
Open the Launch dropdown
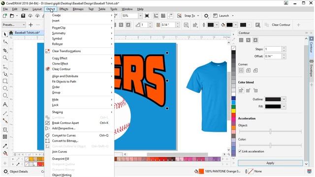pos(233,16)
